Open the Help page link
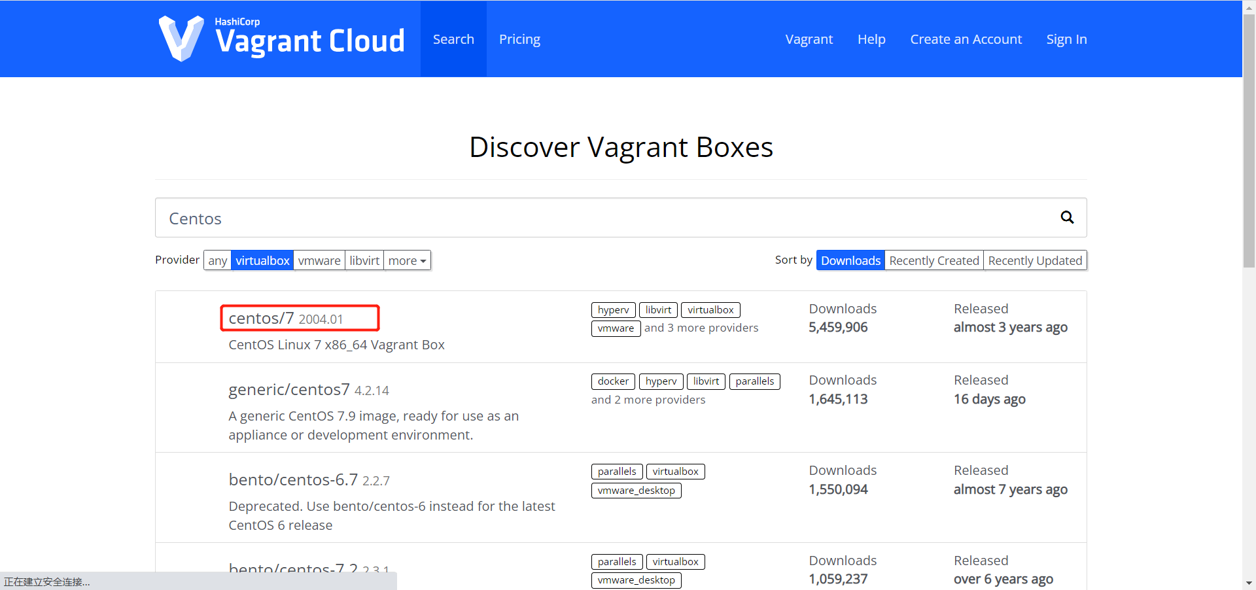This screenshot has height=590, width=1256. tap(871, 39)
